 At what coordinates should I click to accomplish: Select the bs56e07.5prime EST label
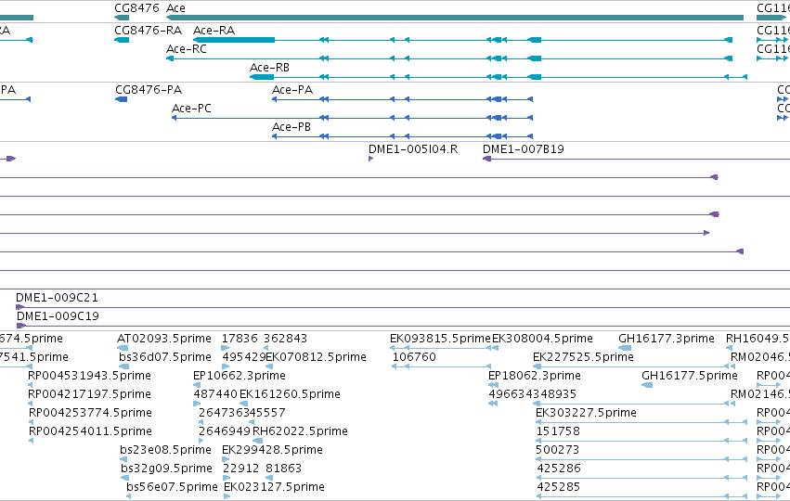click(x=172, y=487)
